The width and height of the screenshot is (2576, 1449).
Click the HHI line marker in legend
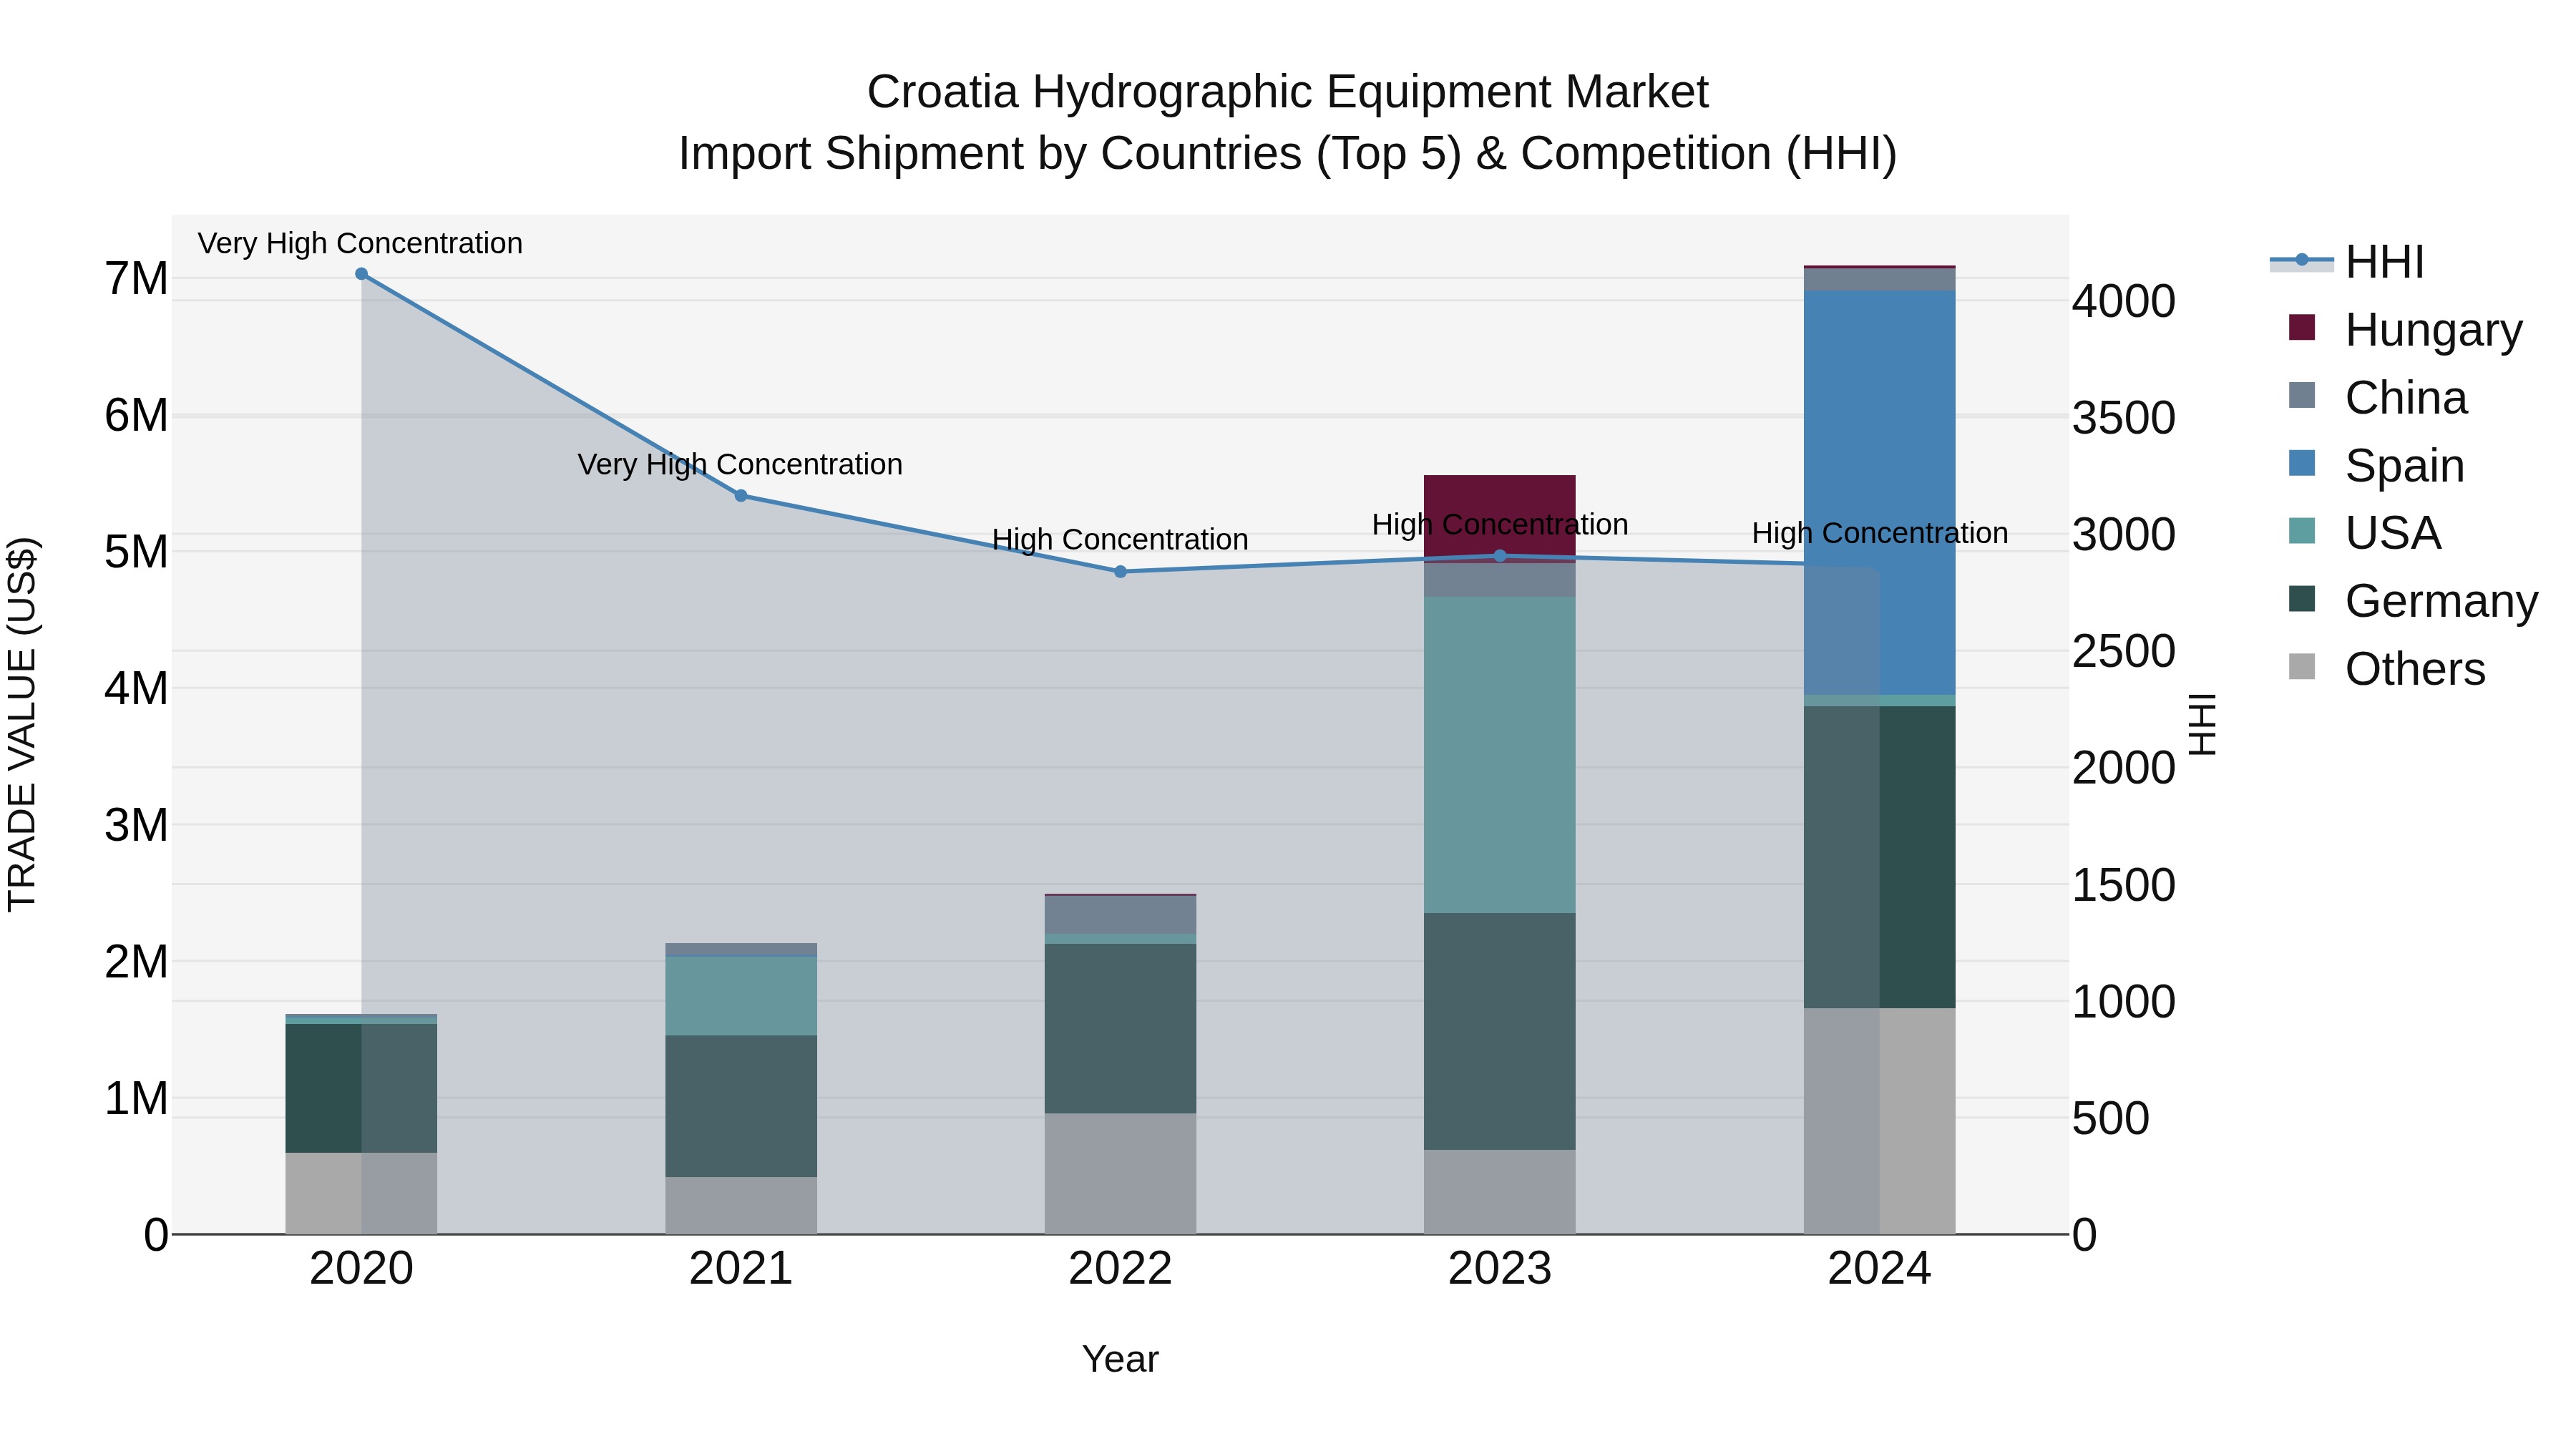[2302, 260]
